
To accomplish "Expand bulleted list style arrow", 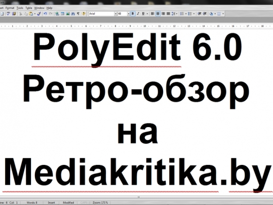I will click(194, 14).
